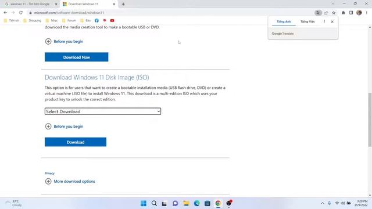Switch to the Google search tab

(30, 4)
